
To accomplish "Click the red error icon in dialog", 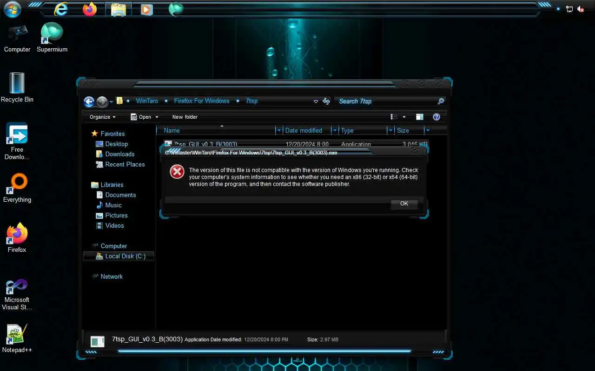I will pos(177,172).
